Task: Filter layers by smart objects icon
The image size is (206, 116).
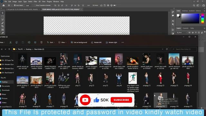Action: coord(202,33)
